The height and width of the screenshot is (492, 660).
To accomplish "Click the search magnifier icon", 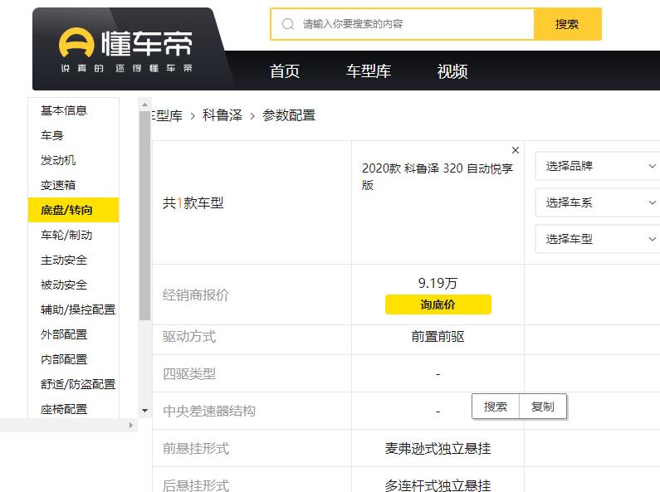I will tap(288, 24).
